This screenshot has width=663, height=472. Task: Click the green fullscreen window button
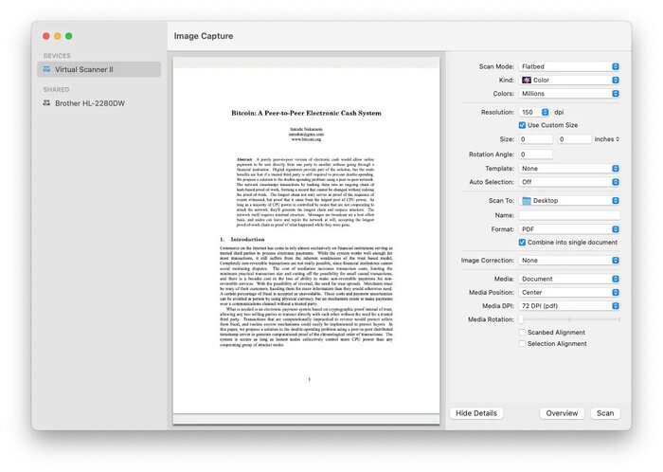click(x=68, y=36)
